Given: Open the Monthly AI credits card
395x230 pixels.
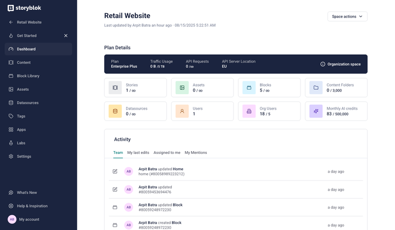Looking at the screenshot, I should tap(336, 111).
